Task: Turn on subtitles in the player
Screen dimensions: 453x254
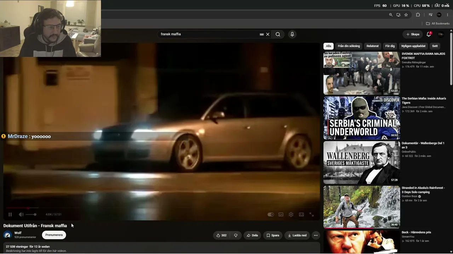Action: [281, 214]
